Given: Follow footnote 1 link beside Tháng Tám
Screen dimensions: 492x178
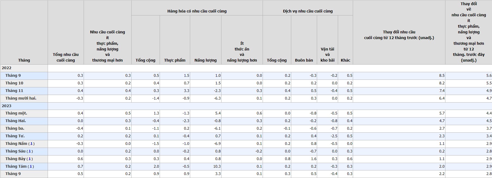Looking at the screenshot, I should pyautogui.click(x=31, y=167).
